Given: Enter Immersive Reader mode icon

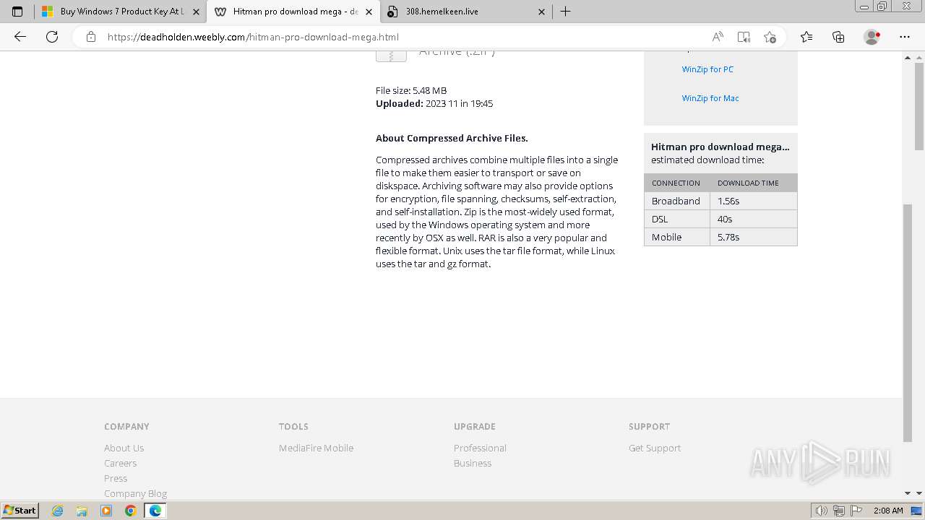Looking at the screenshot, I should click(x=744, y=37).
